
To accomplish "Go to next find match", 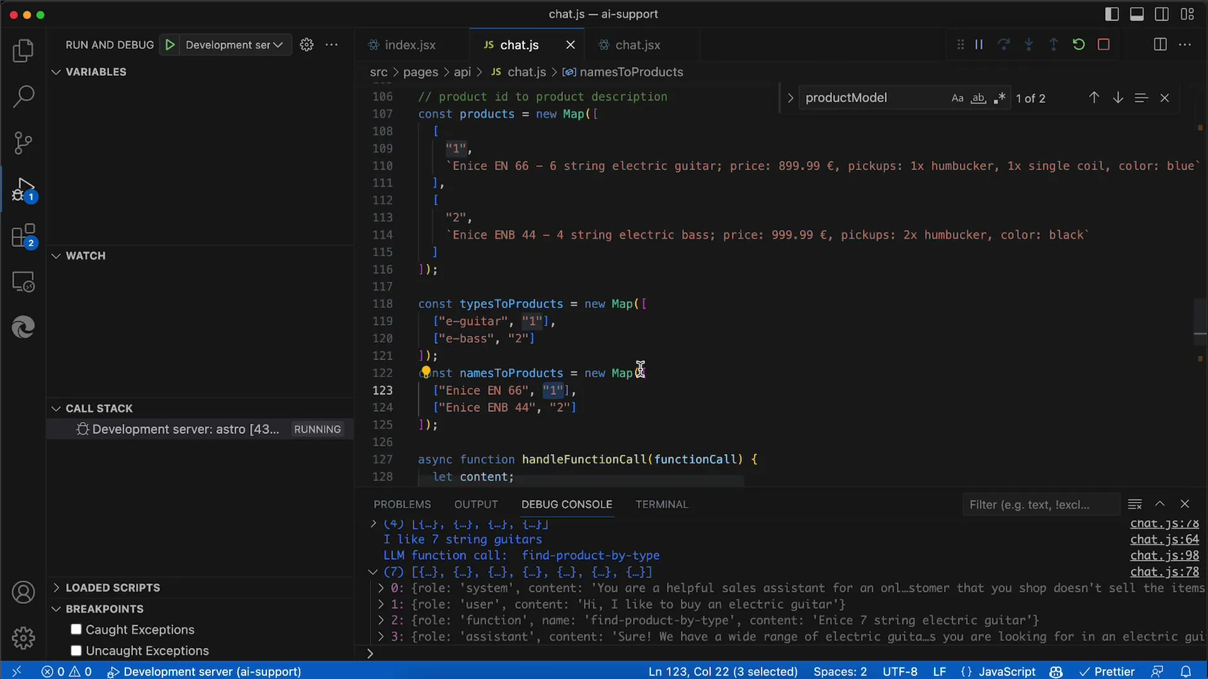I will click(1118, 98).
